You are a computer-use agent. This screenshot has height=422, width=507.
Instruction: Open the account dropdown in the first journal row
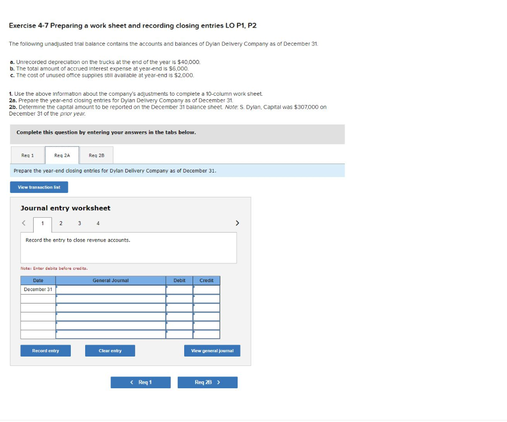[x=110, y=289]
